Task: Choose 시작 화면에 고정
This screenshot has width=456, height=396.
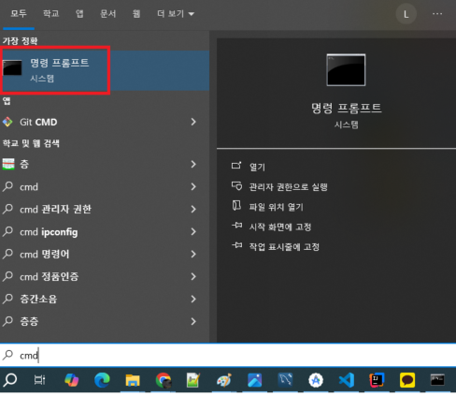Action: coord(280,227)
